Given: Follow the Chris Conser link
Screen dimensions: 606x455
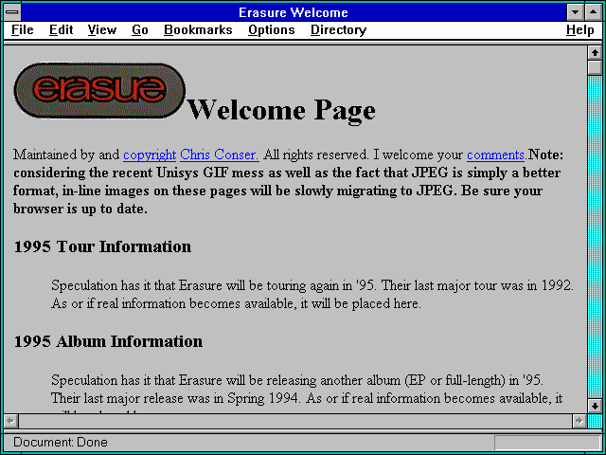Looking at the screenshot, I should click(x=220, y=155).
